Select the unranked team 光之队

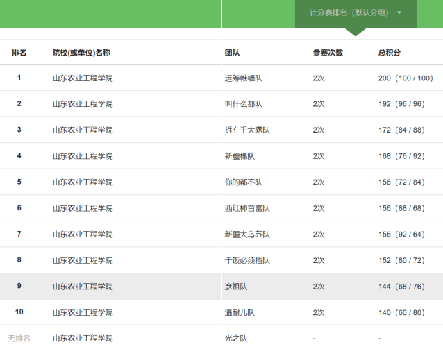236,338
